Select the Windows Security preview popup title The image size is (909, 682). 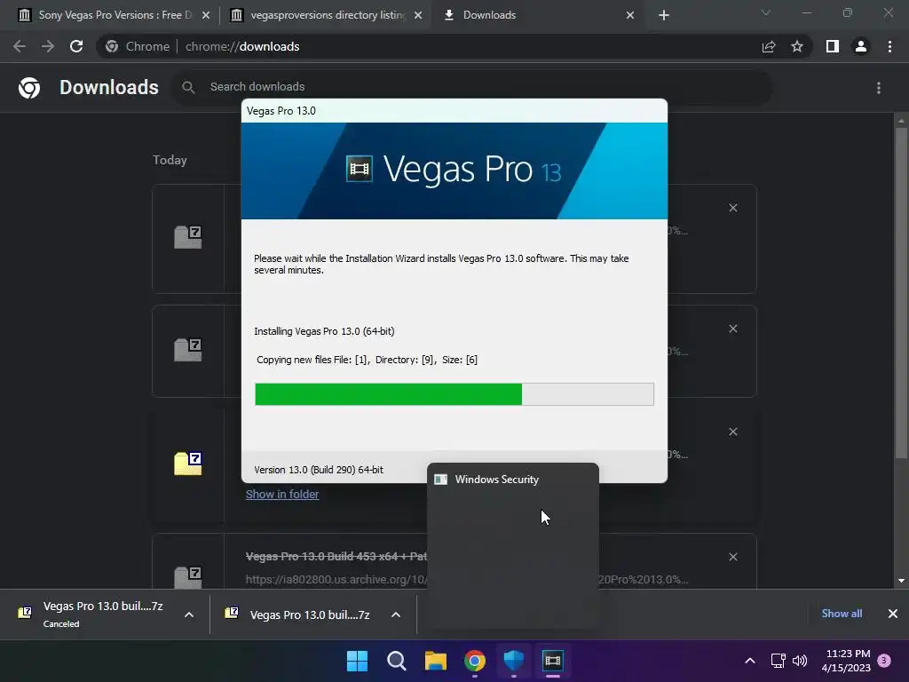tap(497, 480)
